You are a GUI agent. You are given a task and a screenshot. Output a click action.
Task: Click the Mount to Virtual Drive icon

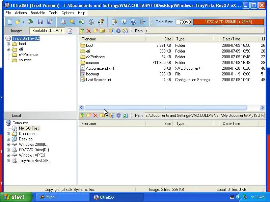coord(91,22)
